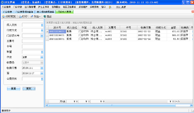Click the Skin: 典雅 skin selector

point(121,7)
